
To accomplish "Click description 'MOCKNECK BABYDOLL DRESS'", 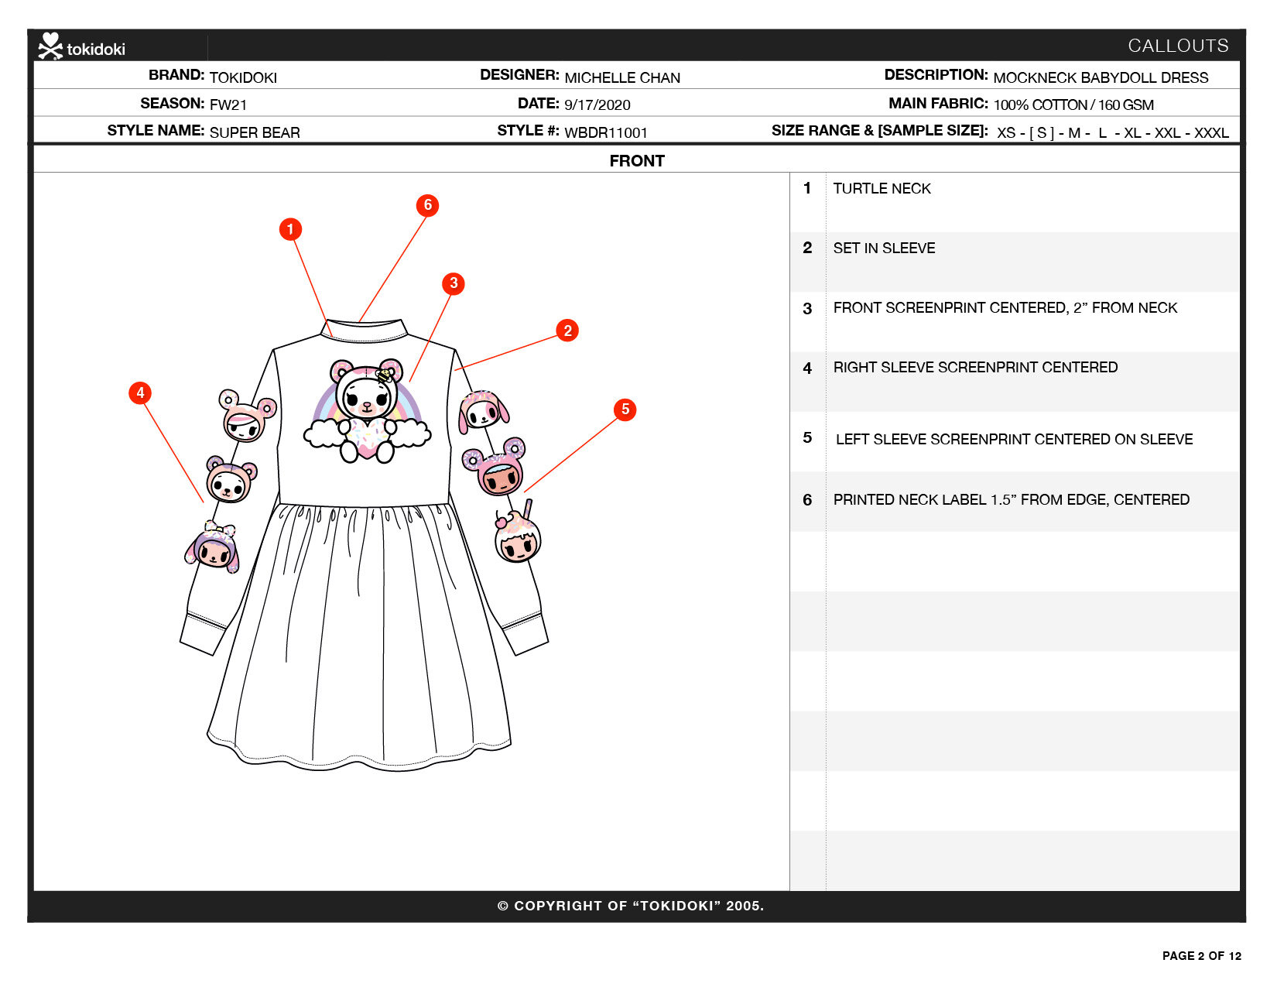I will [x=1101, y=77].
